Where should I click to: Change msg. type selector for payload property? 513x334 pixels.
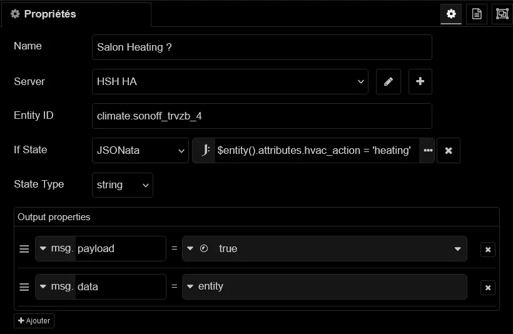click(55, 249)
